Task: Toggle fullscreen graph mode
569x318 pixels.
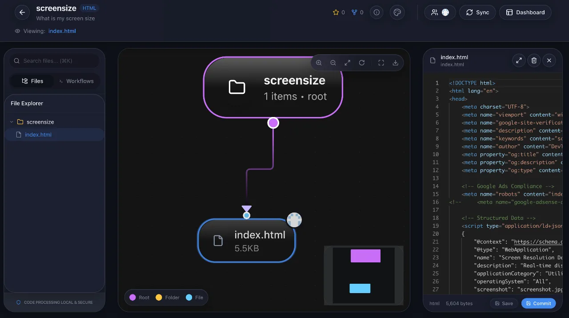Action: click(x=381, y=63)
